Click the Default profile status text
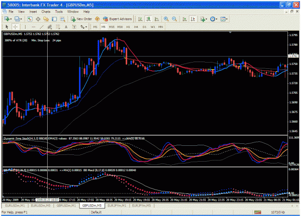The height and width of the screenshot is (216, 301). (96, 212)
